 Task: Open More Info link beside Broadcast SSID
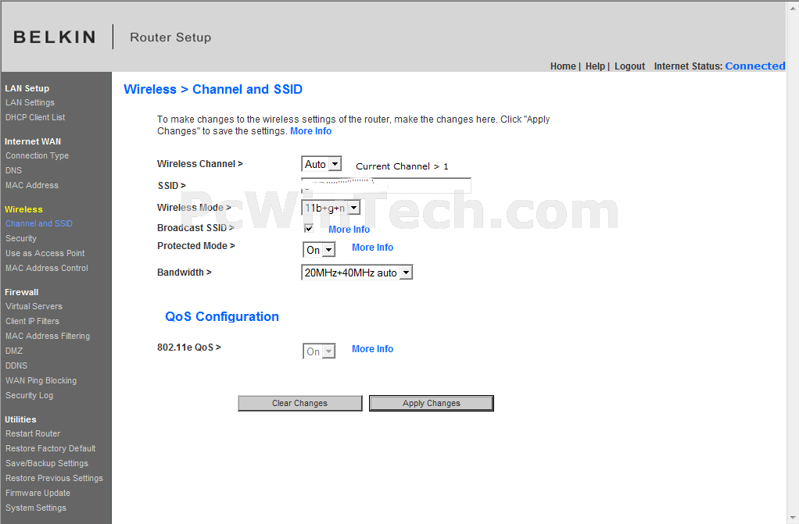[x=349, y=230]
